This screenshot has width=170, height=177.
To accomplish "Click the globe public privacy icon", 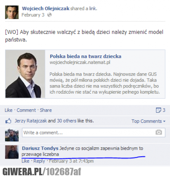I will [49, 15].
